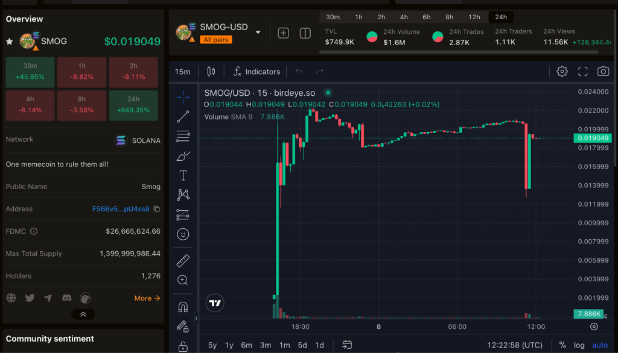Click the 24h +849.35% change tile
618x353 pixels.
click(x=133, y=105)
